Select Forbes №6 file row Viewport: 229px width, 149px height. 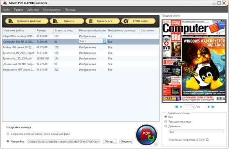coord(81,47)
